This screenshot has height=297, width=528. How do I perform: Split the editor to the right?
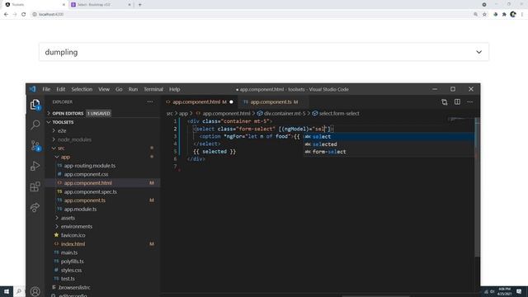point(457,101)
